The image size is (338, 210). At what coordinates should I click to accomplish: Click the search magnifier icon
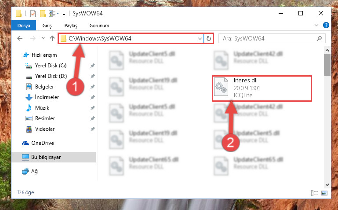click(x=319, y=39)
